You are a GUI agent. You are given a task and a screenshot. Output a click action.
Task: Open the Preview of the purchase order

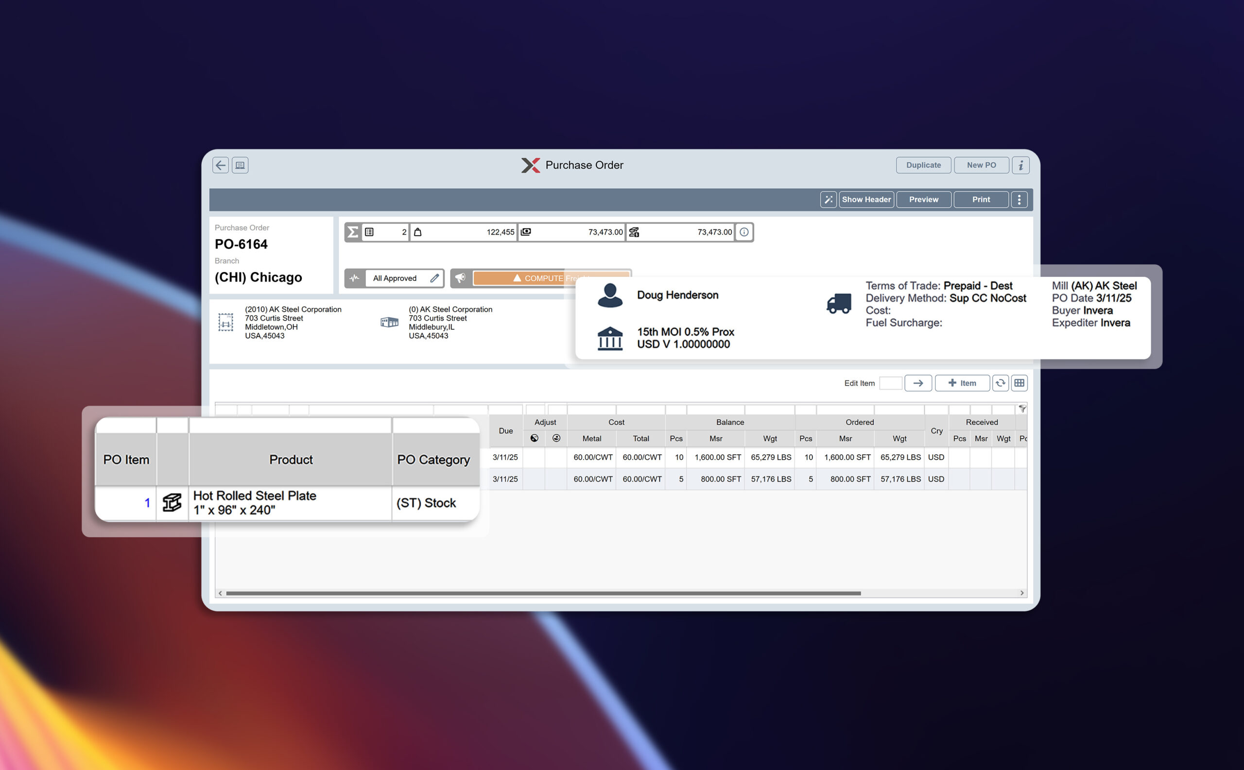click(x=923, y=200)
